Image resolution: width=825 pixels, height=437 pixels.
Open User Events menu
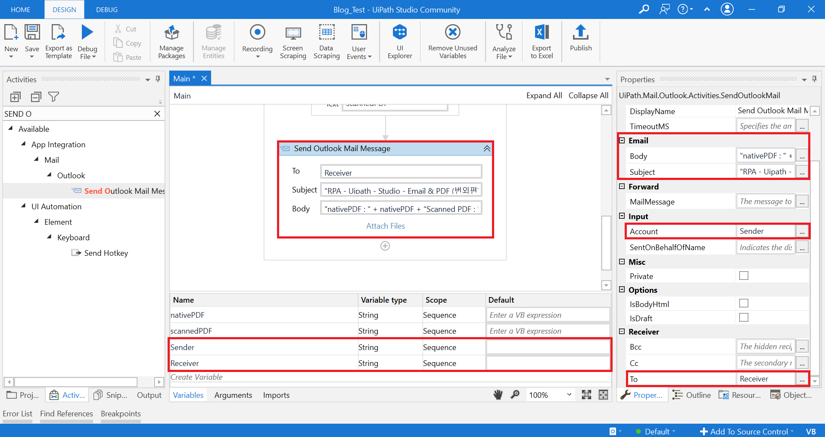point(359,42)
